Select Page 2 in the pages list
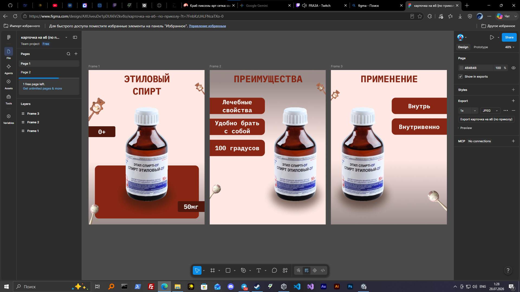 49,72
